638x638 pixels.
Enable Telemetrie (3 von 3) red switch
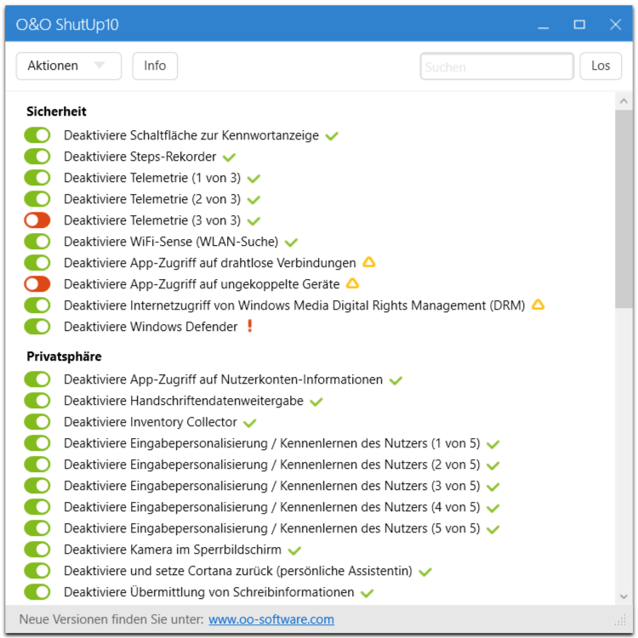click(37, 220)
